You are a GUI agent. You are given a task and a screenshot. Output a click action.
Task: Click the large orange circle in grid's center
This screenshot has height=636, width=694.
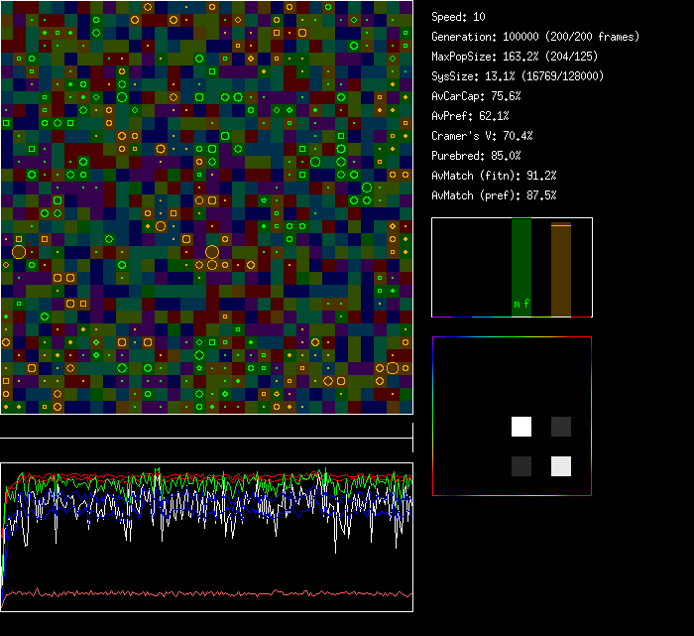pos(212,252)
